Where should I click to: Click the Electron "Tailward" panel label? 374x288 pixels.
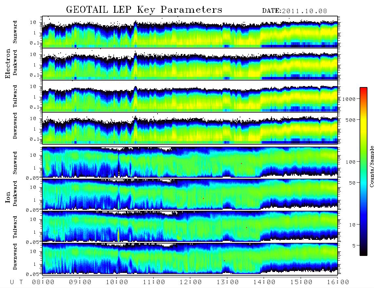[x=15, y=96]
